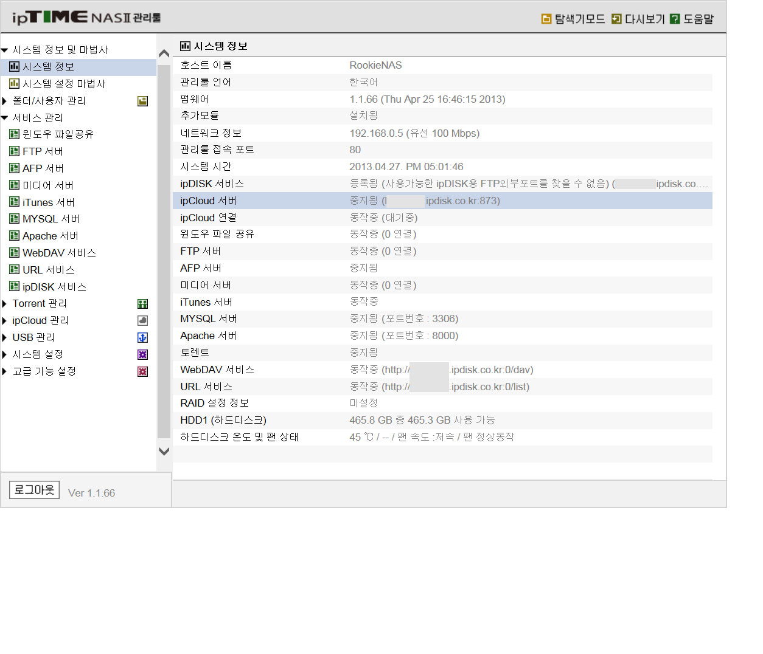This screenshot has width=763, height=654.
Task: Click the RookieNAS host name value
Action: 375,65
